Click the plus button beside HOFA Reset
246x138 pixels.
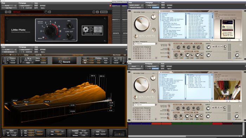pos(32,63)
